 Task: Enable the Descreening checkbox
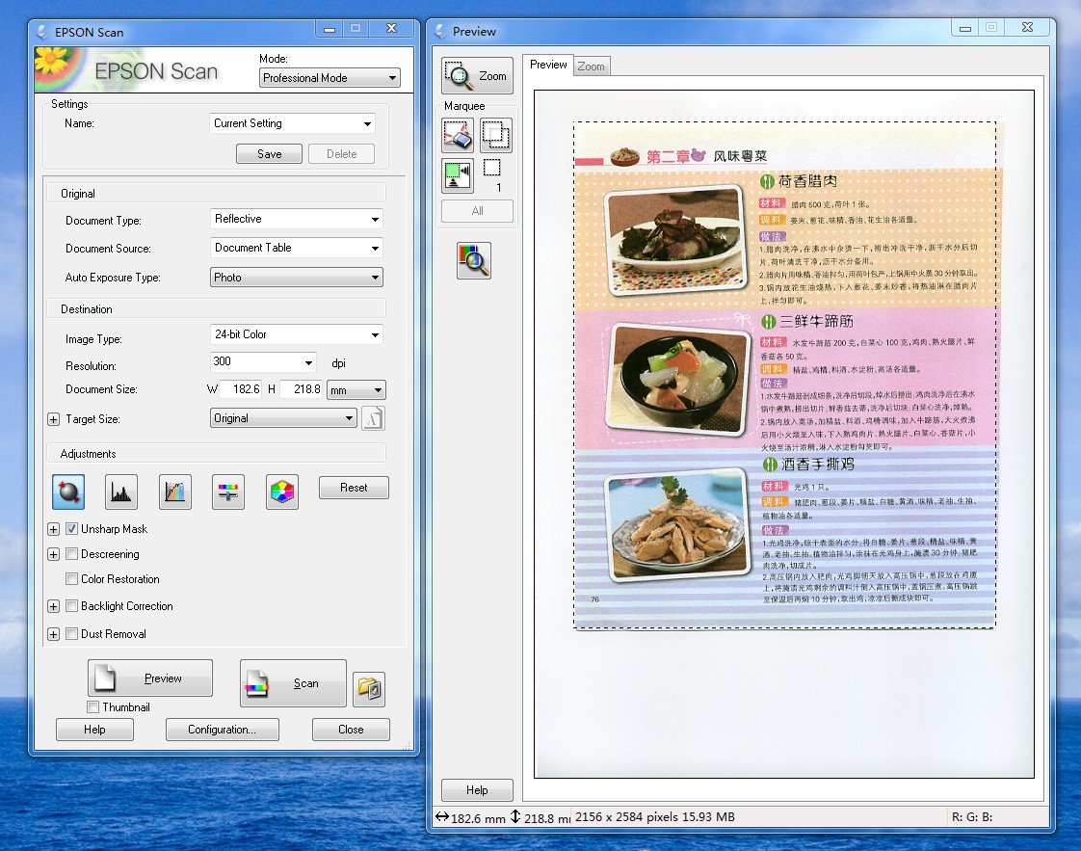[x=71, y=554]
